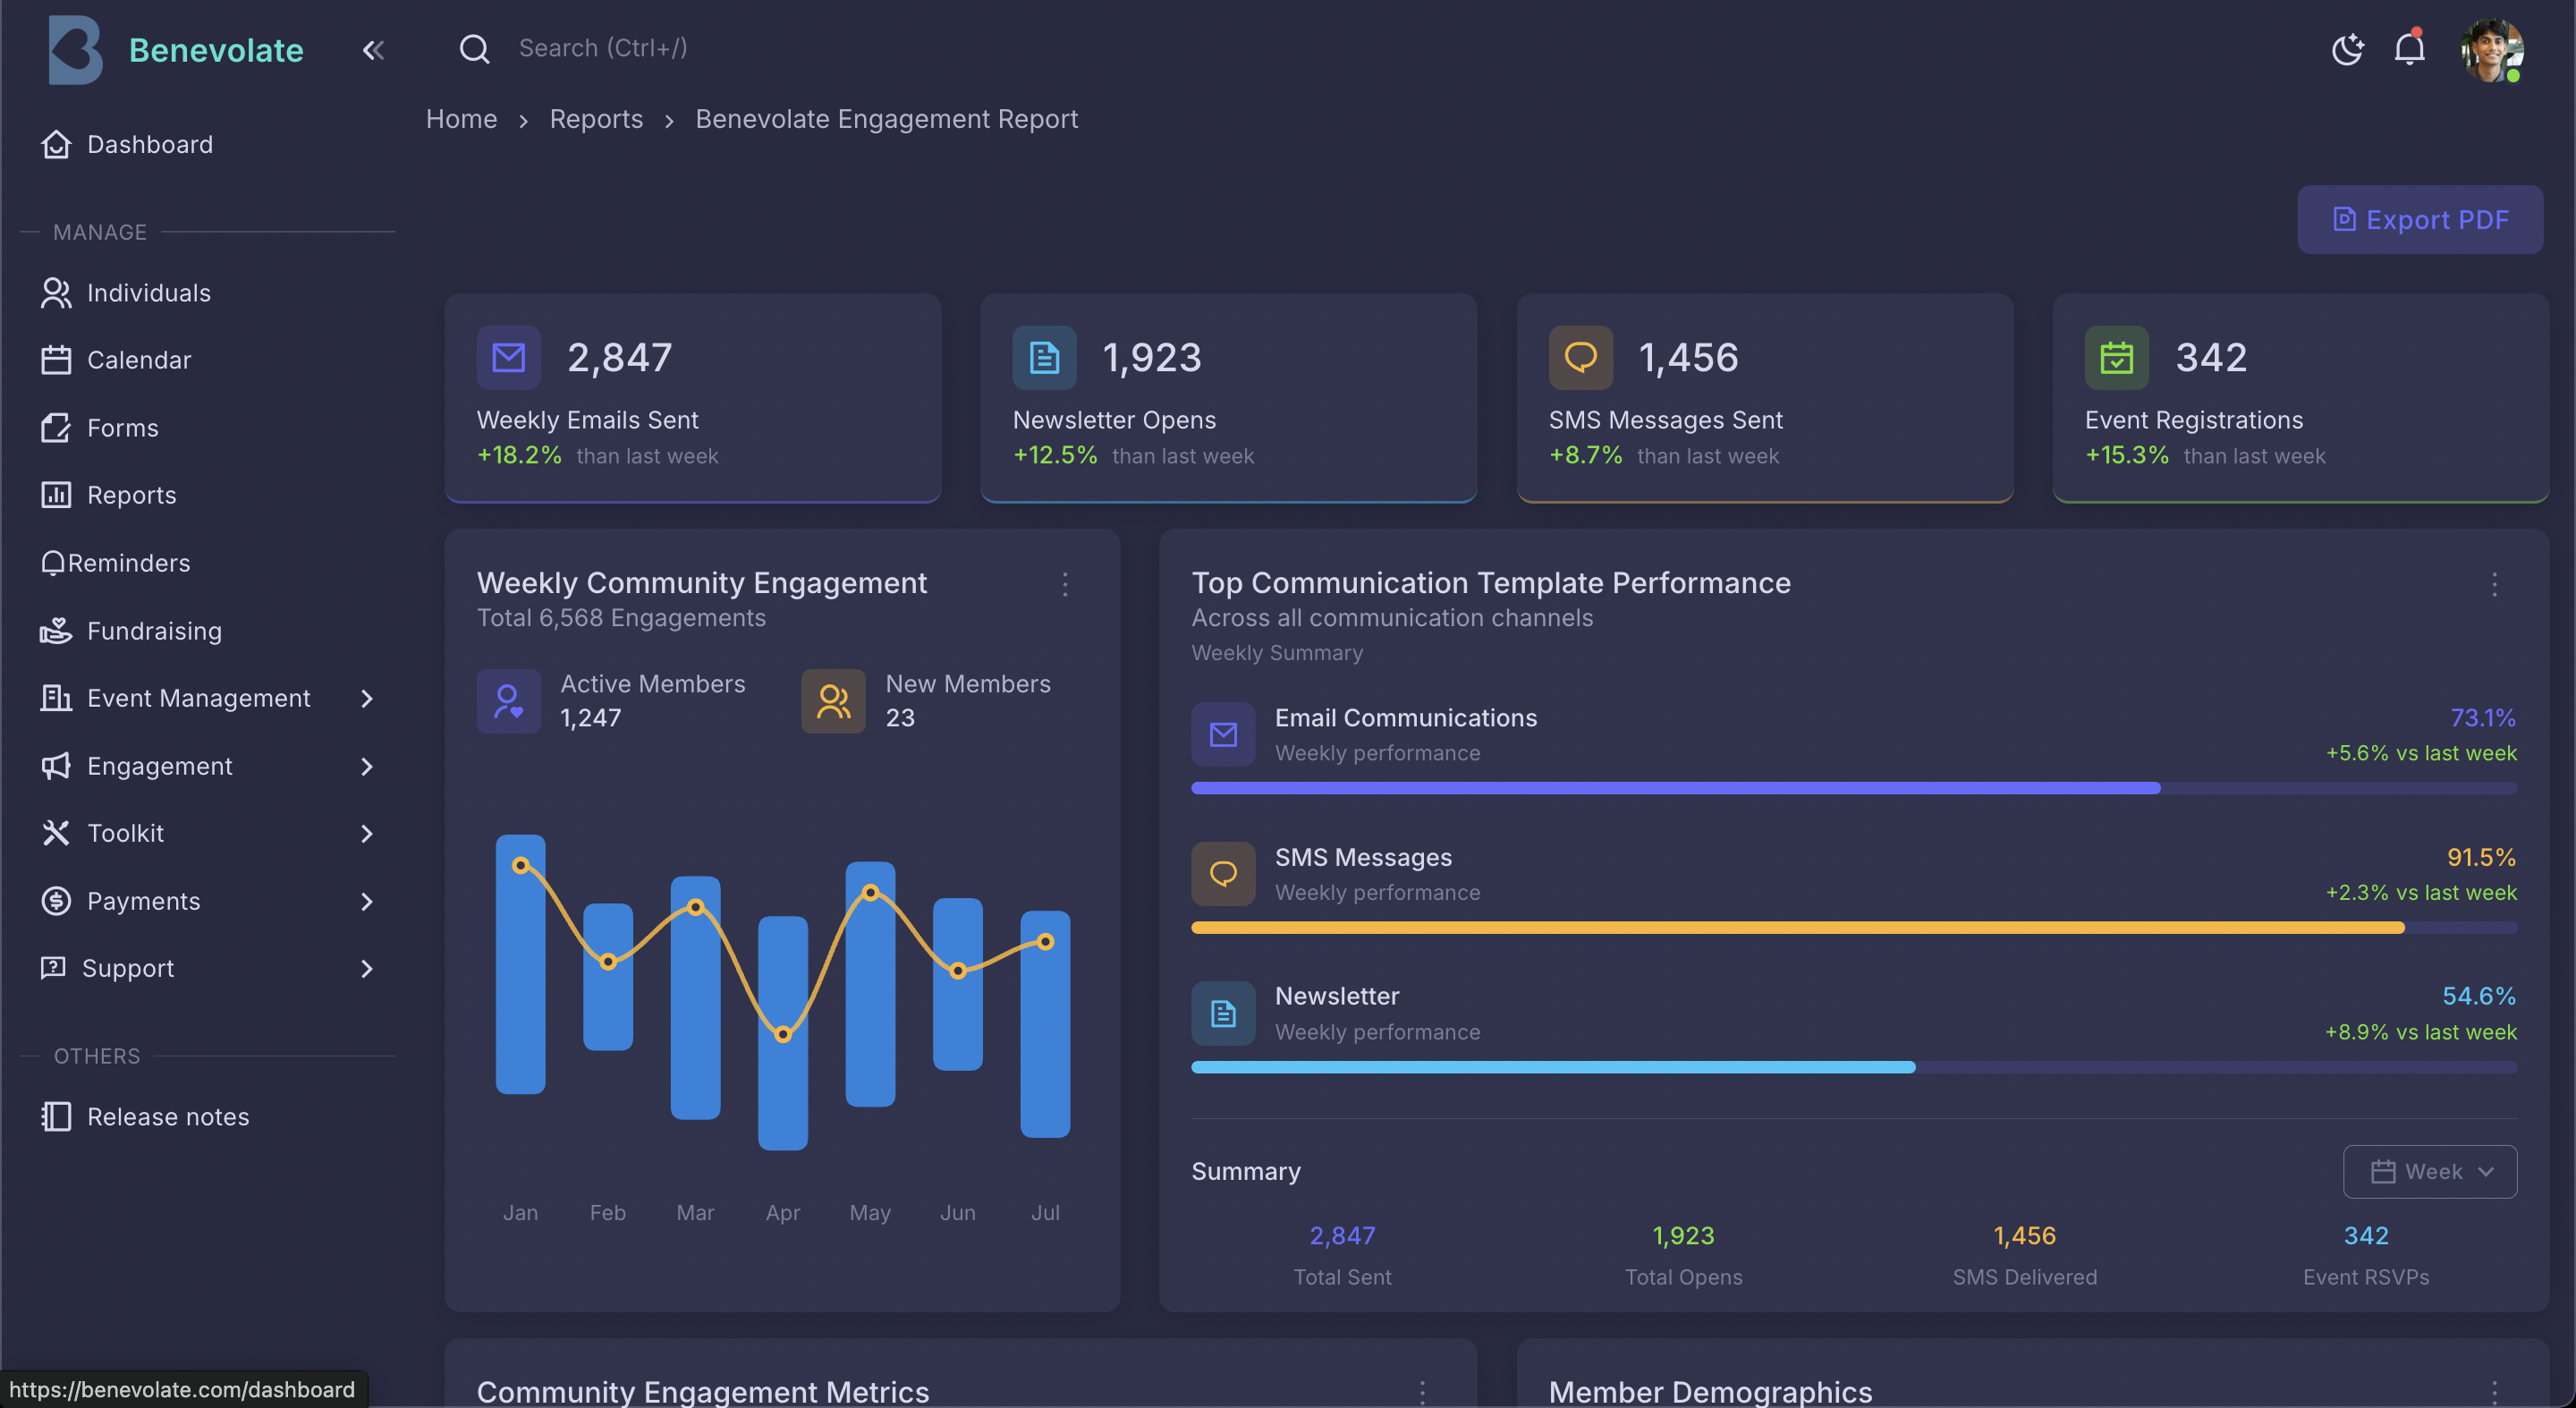The image size is (2576, 1408).
Task: Open the Dashboard from the sidebar
Action: click(x=149, y=144)
